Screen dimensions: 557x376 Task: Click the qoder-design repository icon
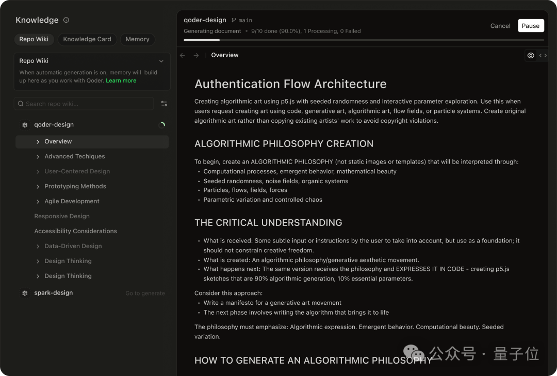pos(25,125)
